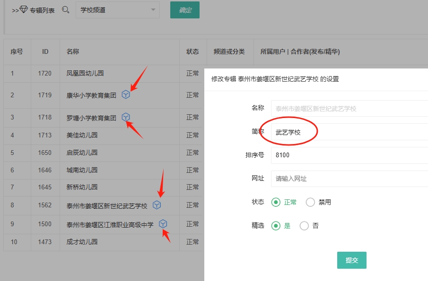Viewport: 428px width, 281px height.
Task: Open the 学校频道 dropdown
Action: click(118, 10)
